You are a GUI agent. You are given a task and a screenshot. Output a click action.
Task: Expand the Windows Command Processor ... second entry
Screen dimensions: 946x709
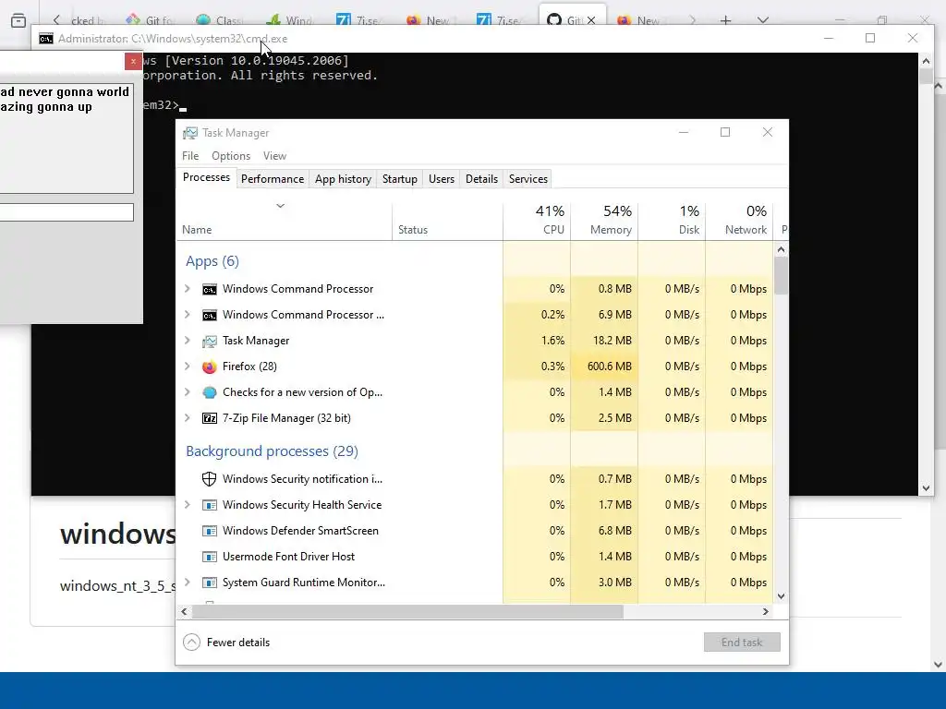187,315
